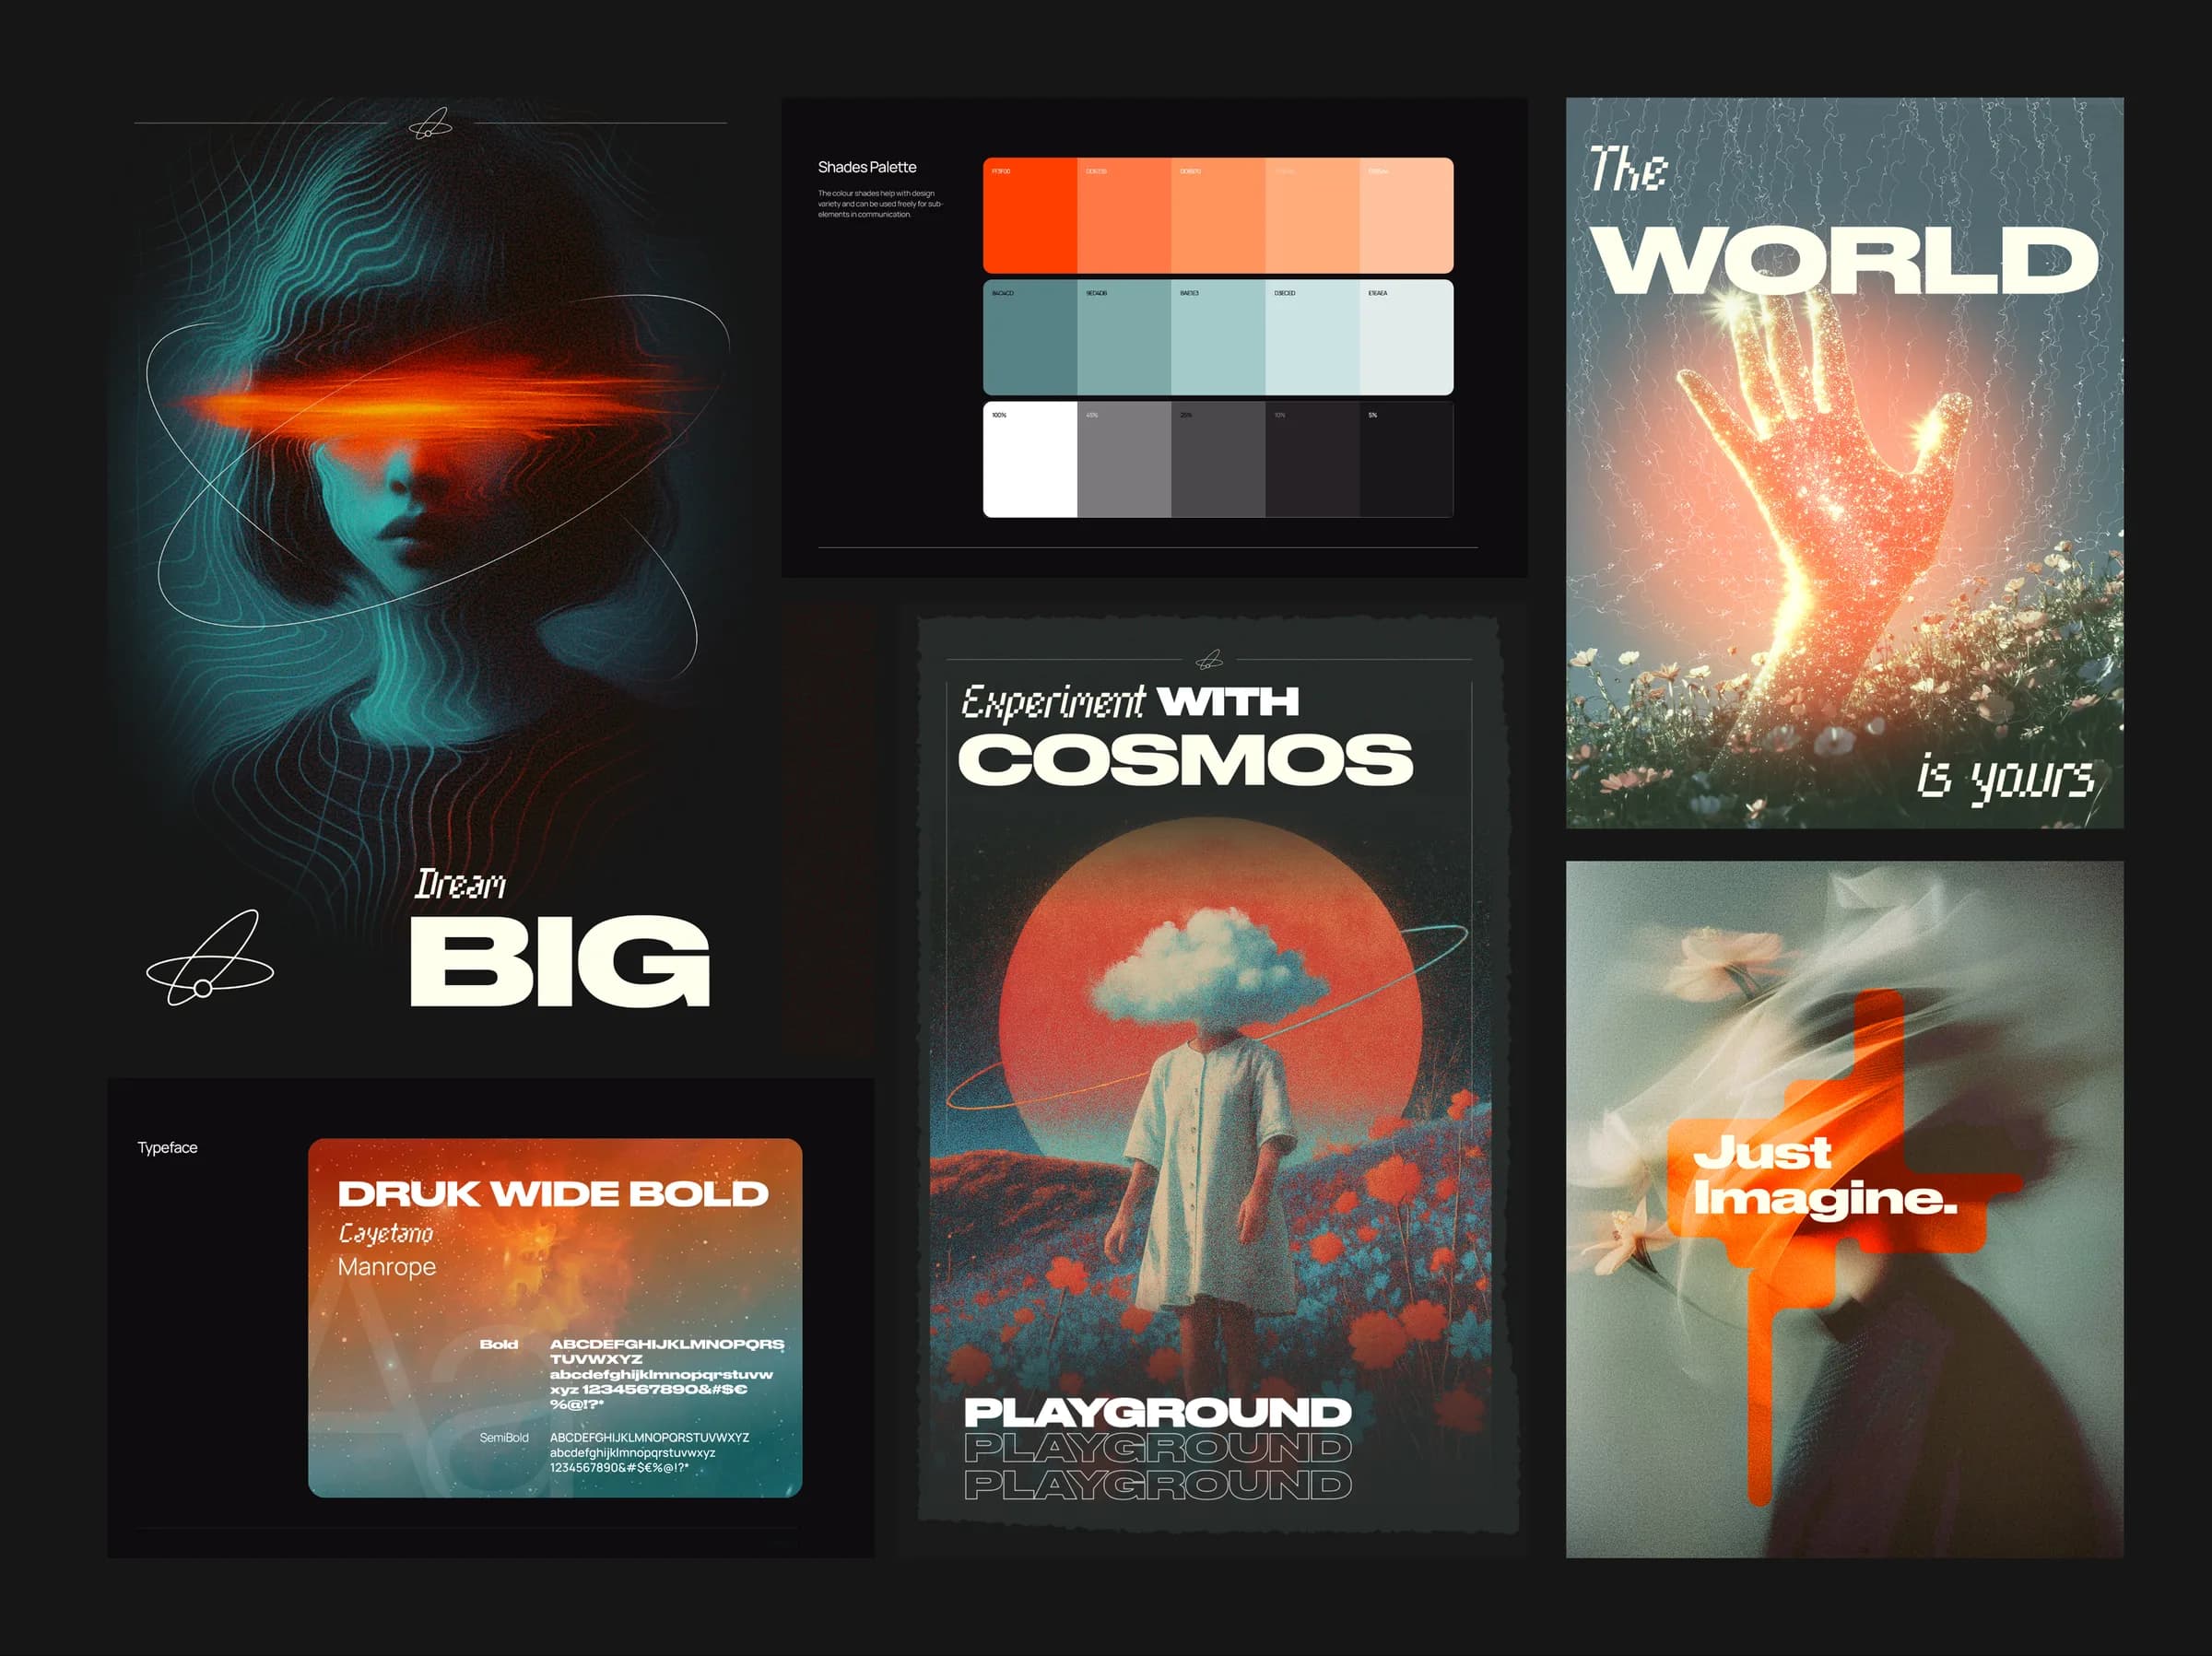Click the word Dream above BIG
2212x1656 pixels.
460,884
